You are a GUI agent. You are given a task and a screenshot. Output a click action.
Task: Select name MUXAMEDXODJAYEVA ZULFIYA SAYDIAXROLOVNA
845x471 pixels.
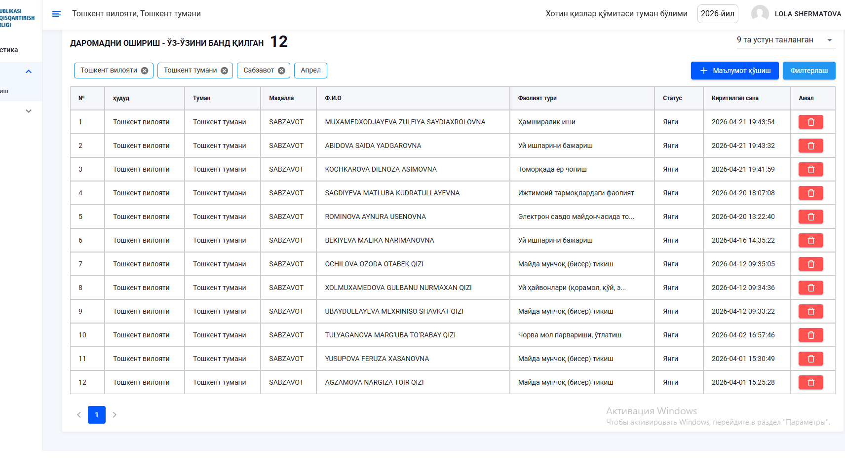point(405,122)
